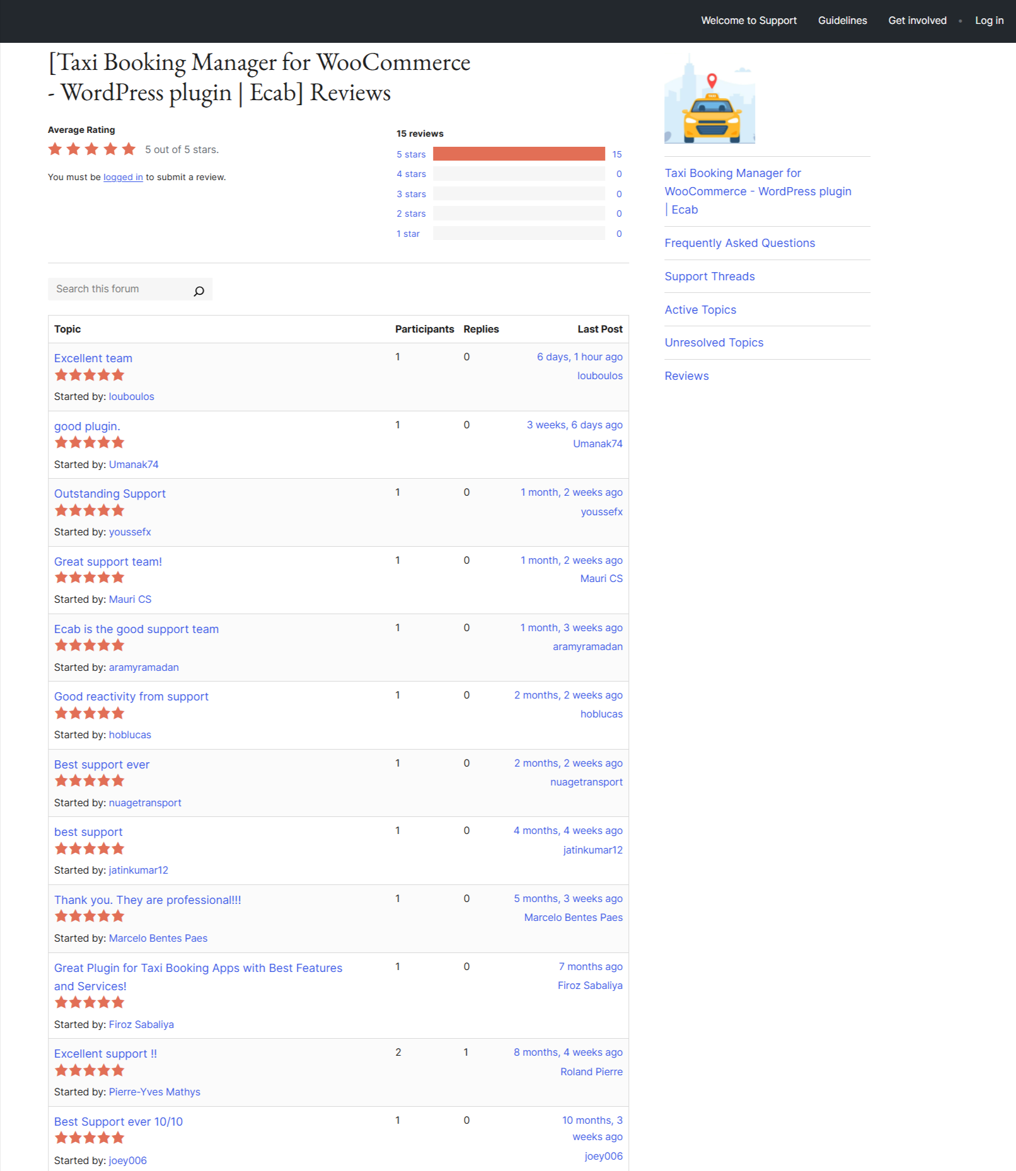Open Great support team! review
1016x1171 pixels.
[108, 562]
